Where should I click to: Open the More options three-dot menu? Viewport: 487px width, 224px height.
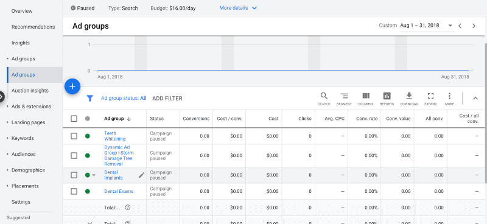[x=449, y=99]
